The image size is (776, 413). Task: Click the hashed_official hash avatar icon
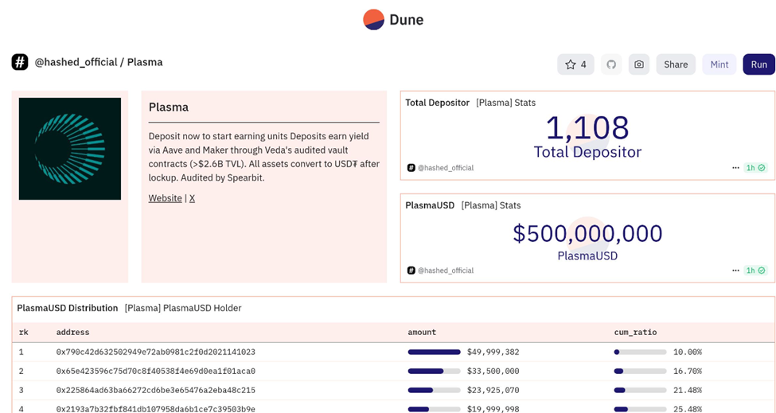[x=20, y=62]
